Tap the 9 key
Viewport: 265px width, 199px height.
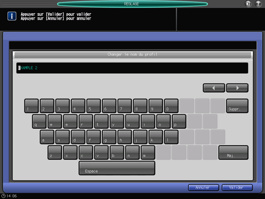tap(156, 106)
